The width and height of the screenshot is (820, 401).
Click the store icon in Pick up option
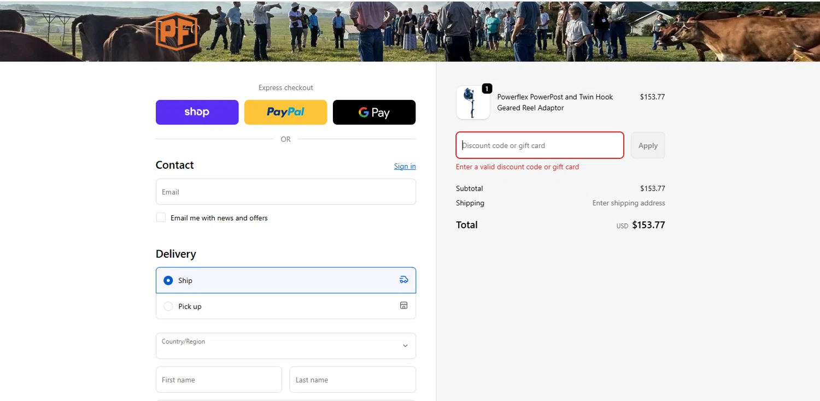click(403, 305)
